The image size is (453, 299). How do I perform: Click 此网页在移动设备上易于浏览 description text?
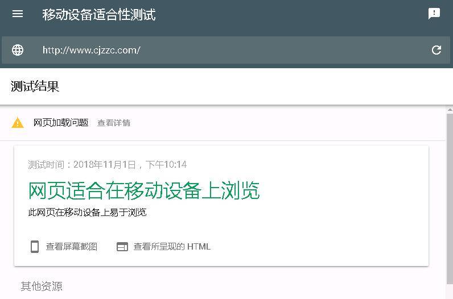(88, 213)
